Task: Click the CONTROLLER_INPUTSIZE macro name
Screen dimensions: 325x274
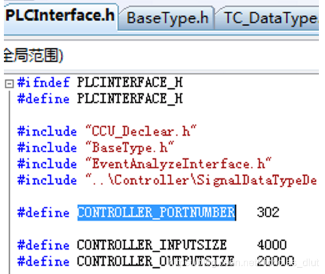Action: 152,245
